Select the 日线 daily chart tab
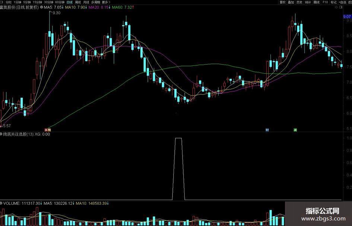This screenshot has height=226, width=352. click(x=70, y=2)
